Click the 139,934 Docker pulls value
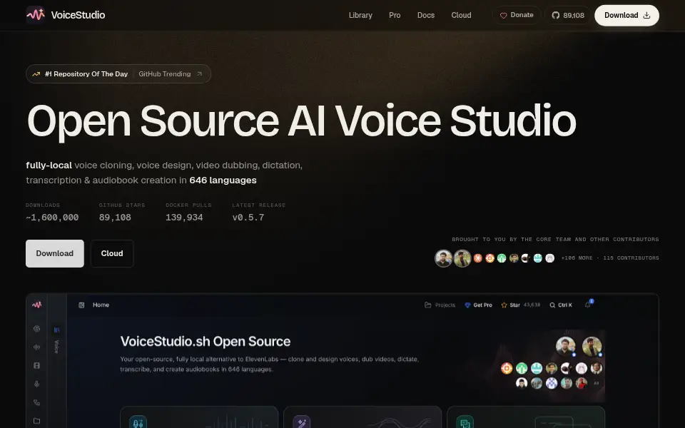Image resolution: width=685 pixels, height=428 pixels. [x=184, y=218]
